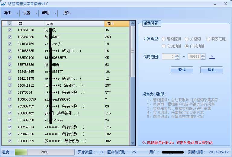
Task: Uncheck the row with ID 894068835
Action: (x=10, y=50)
